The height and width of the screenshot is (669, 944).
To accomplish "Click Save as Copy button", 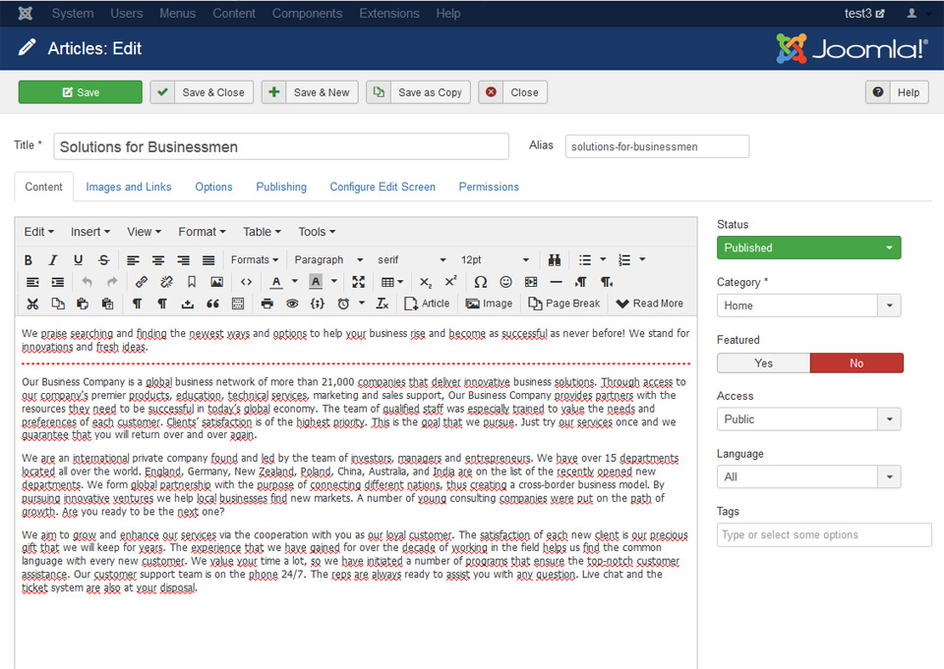I will tap(419, 92).
